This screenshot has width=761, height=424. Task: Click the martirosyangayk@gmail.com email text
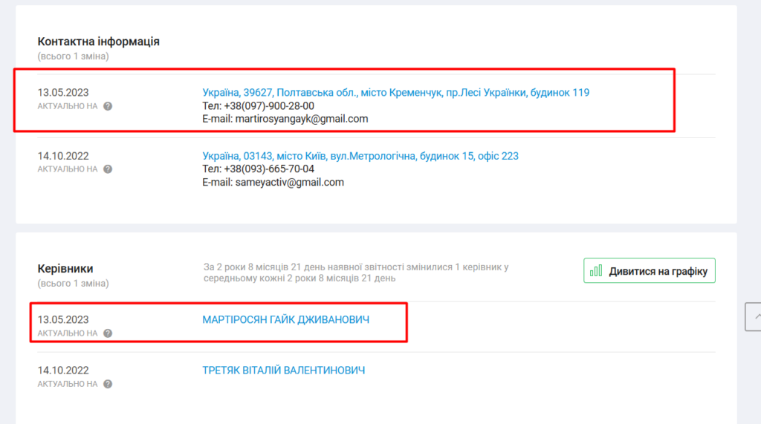302,119
